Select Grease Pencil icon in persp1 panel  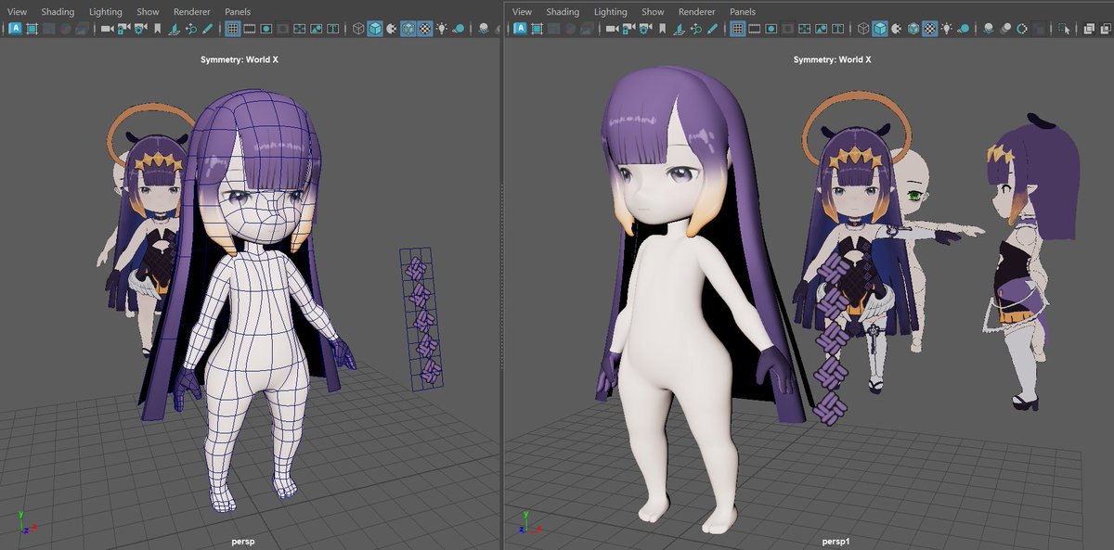tap(712, 29)
